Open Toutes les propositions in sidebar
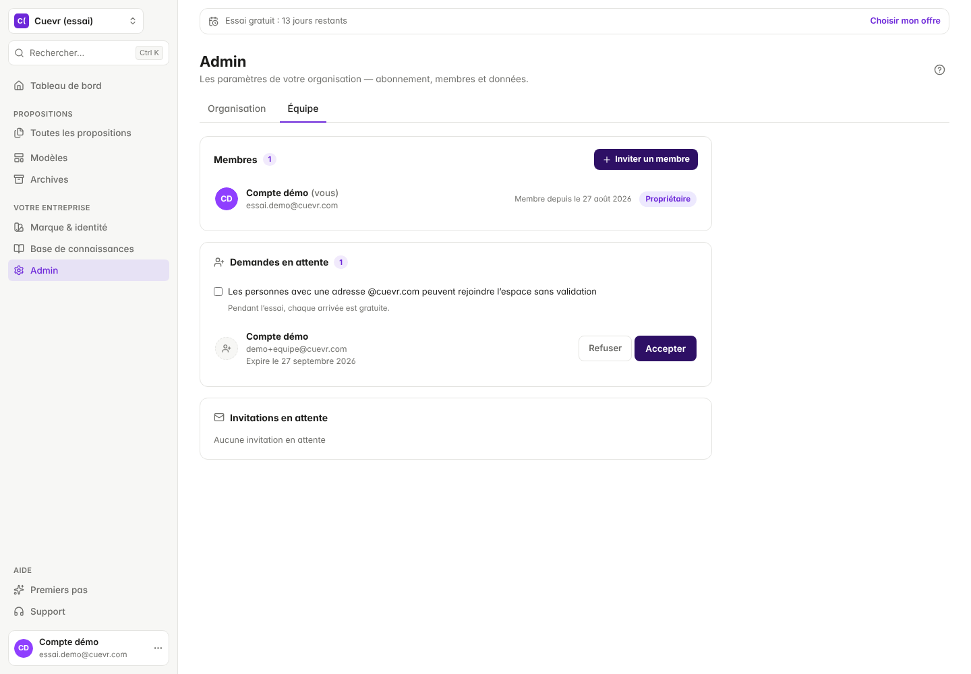This screenshot has height=674, width=971. coord(88,133)
